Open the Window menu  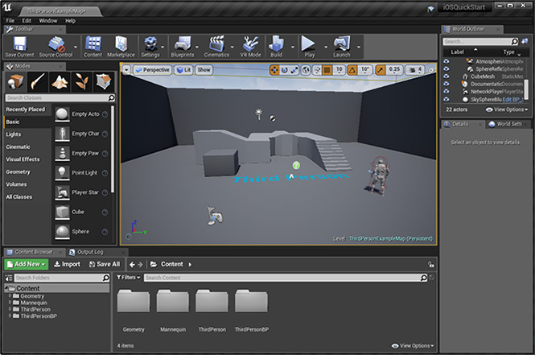click(x=47, y=20)
